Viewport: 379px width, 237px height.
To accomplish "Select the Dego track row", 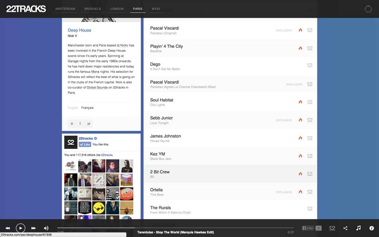I will pyautogui.click(x=230, y=66).
